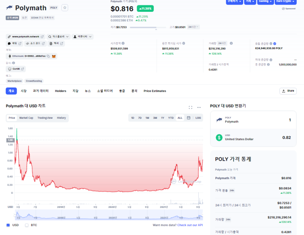Click the 24h low-high price range bar
The height and width of the screenshot is (235, 304).
[148, 27]
